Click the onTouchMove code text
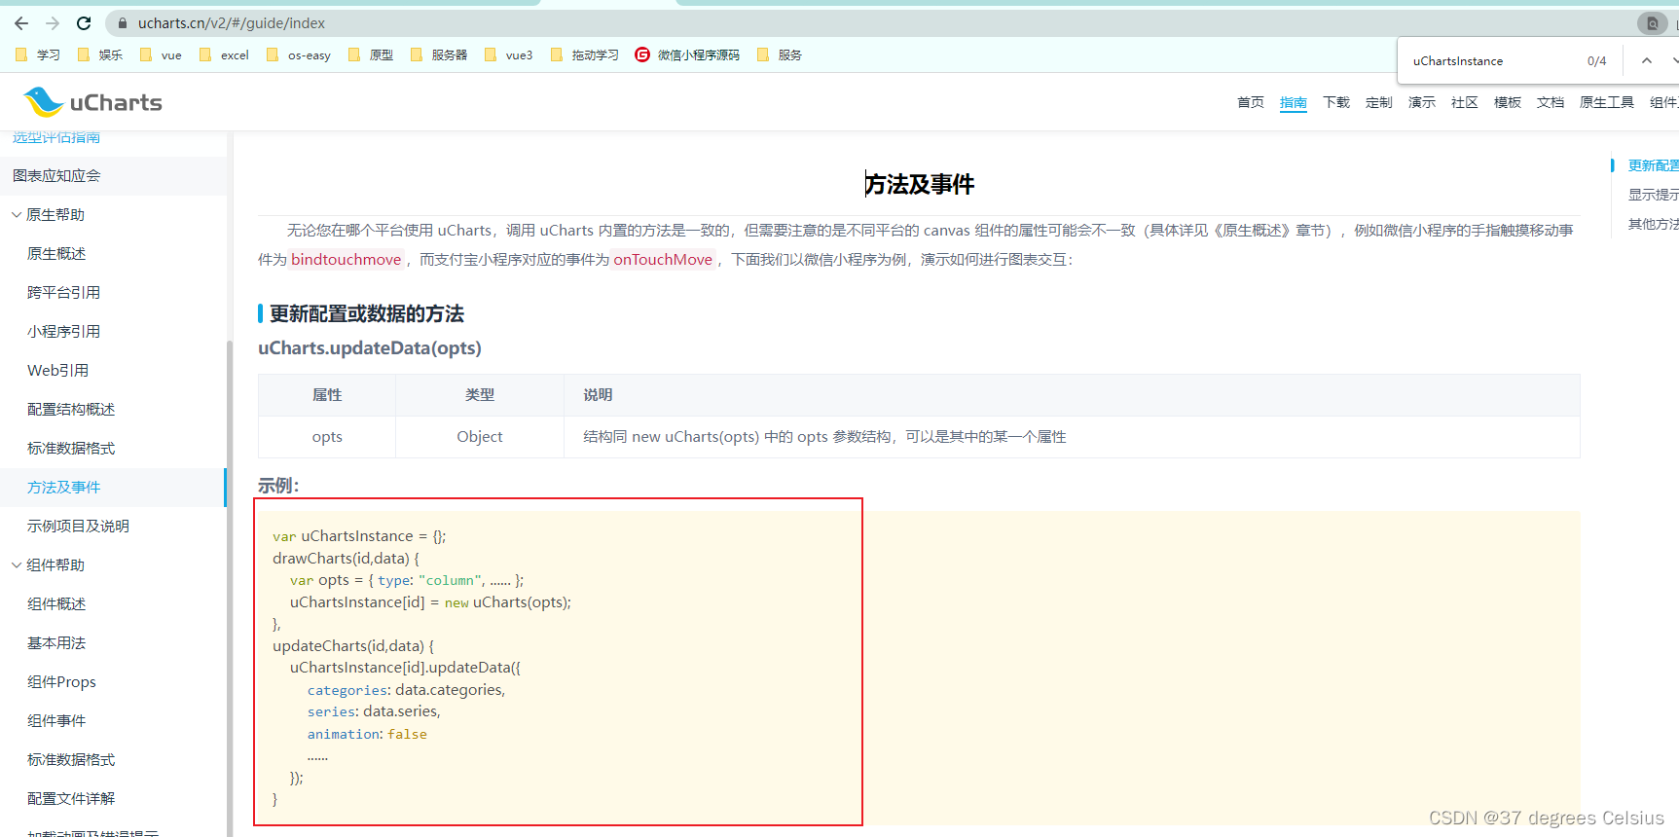1679x837 pixels. click(663, 259)
